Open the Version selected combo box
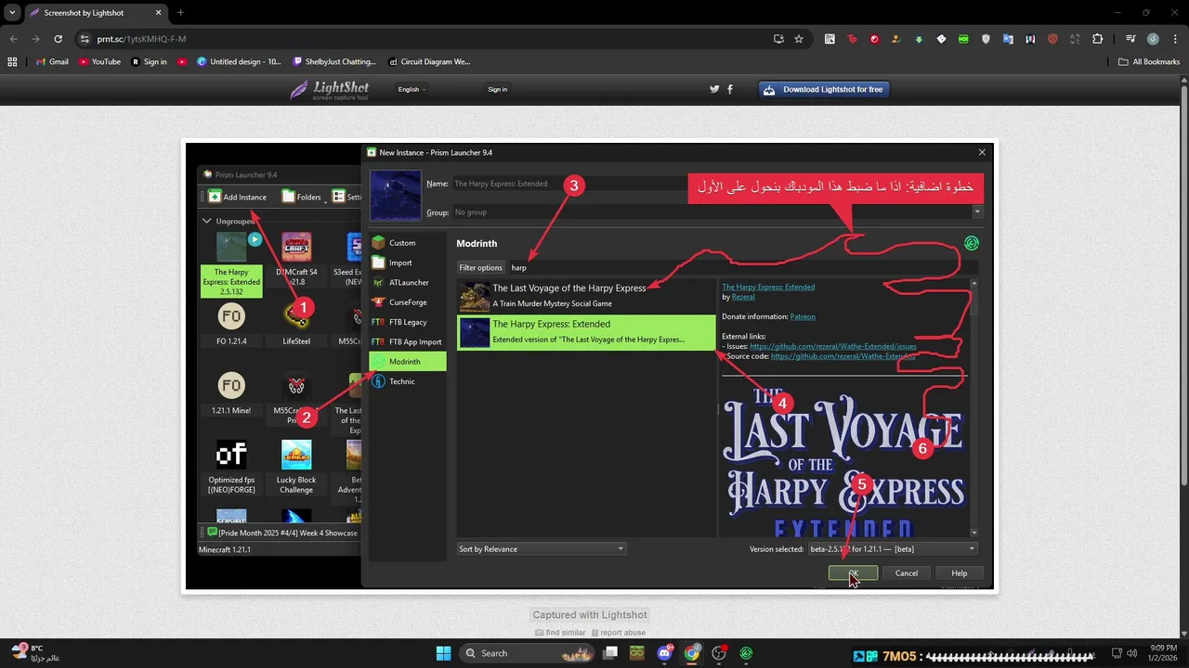 point(892,549)
